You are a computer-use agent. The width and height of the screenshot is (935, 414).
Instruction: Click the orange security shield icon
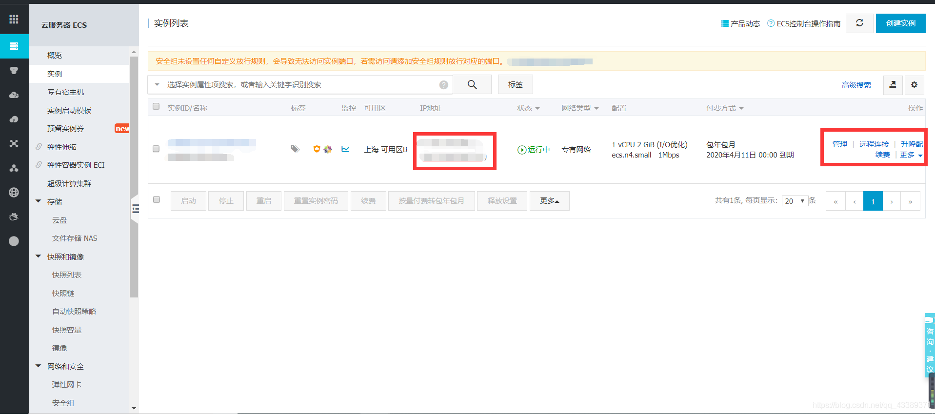[317, 149]
